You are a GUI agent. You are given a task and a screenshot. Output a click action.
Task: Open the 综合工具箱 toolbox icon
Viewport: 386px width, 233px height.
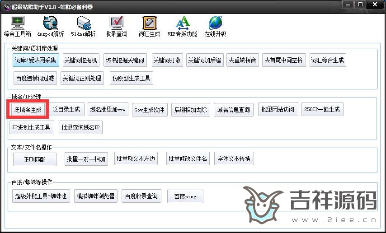tap(18, 26)
